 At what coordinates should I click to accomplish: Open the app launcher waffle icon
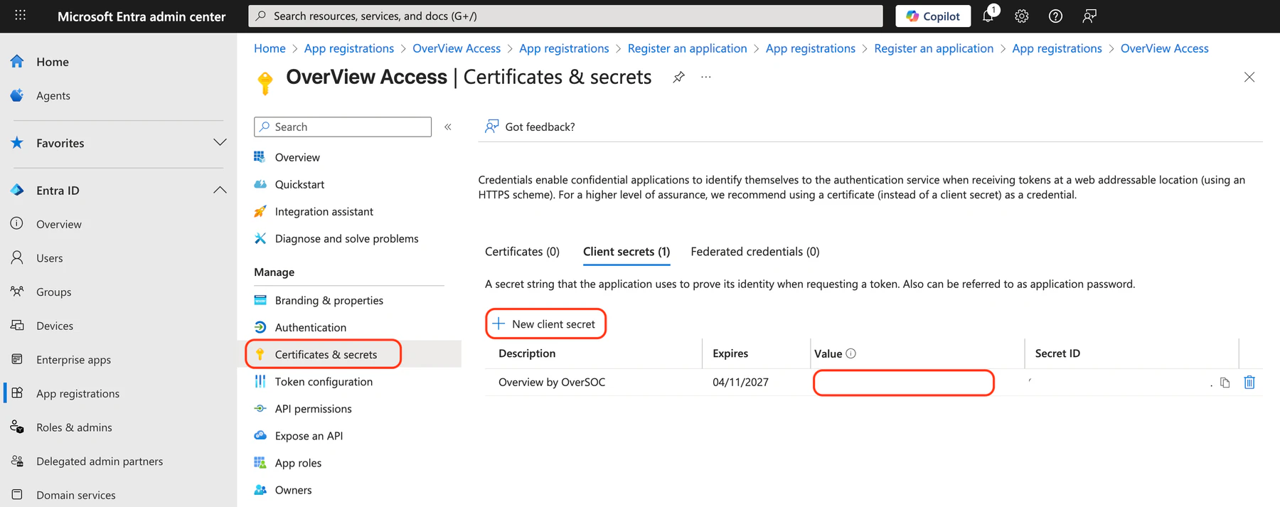[x=20, y=15]
